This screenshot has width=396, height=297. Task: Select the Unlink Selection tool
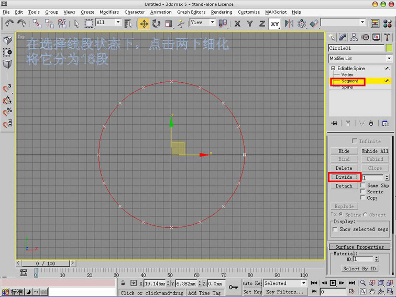coord(49,24)
